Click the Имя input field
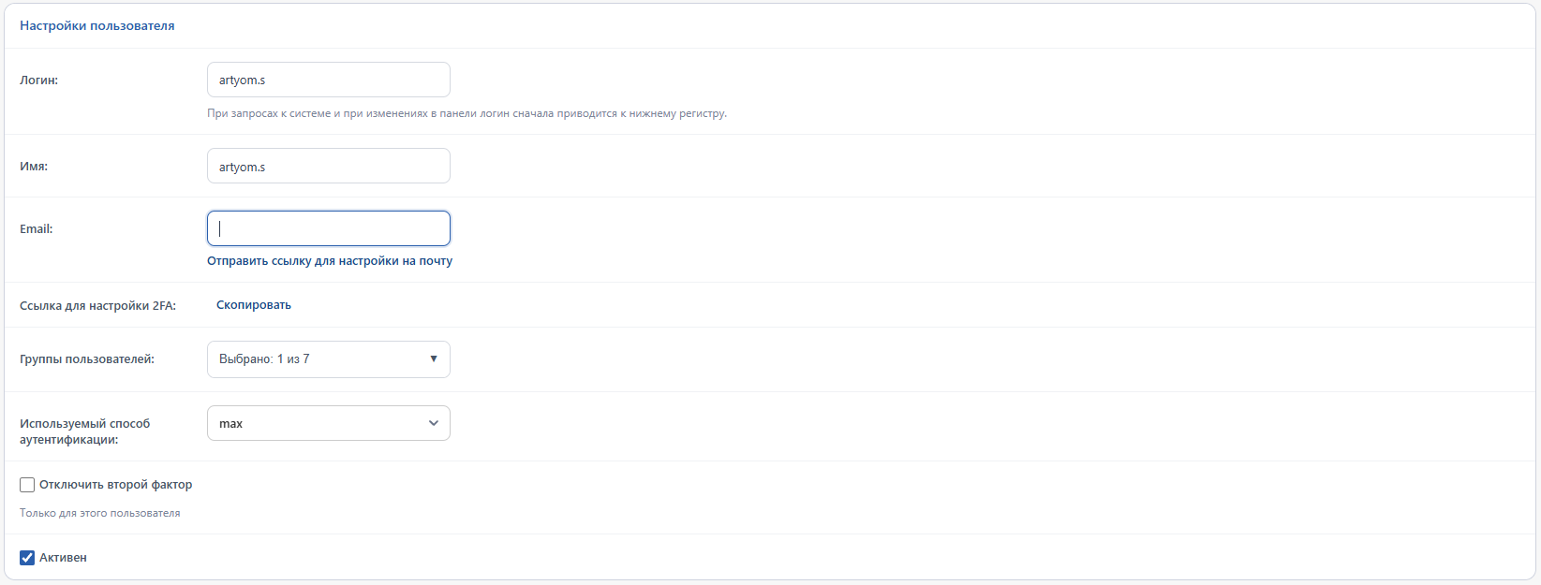1541x585 pixels. click(x=328, y=166)
